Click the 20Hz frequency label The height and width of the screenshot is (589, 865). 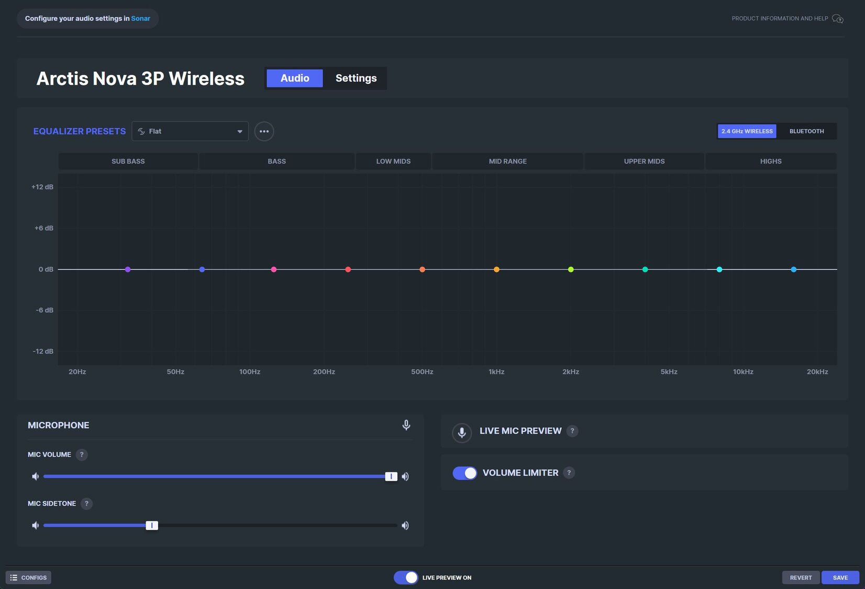(77, 372)
